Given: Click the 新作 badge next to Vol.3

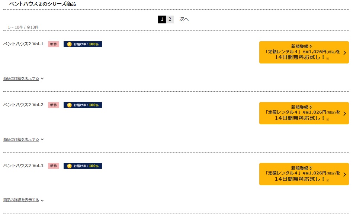Looking at the screenshot, I should point(54,166).
